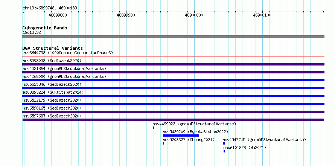
Task: Click the small nsv6101828 blue marker
Action: (x=224, y=151)
